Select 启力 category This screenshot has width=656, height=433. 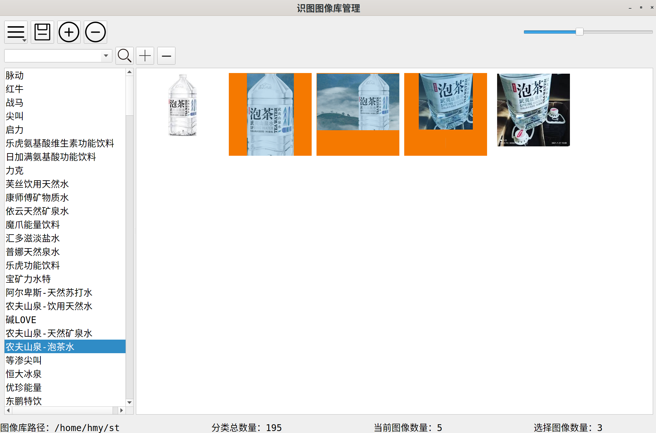coord(65,130)
